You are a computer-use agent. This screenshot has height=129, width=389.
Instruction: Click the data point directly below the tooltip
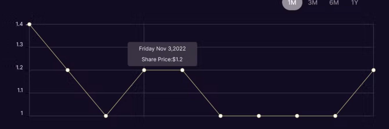(144, 70)
